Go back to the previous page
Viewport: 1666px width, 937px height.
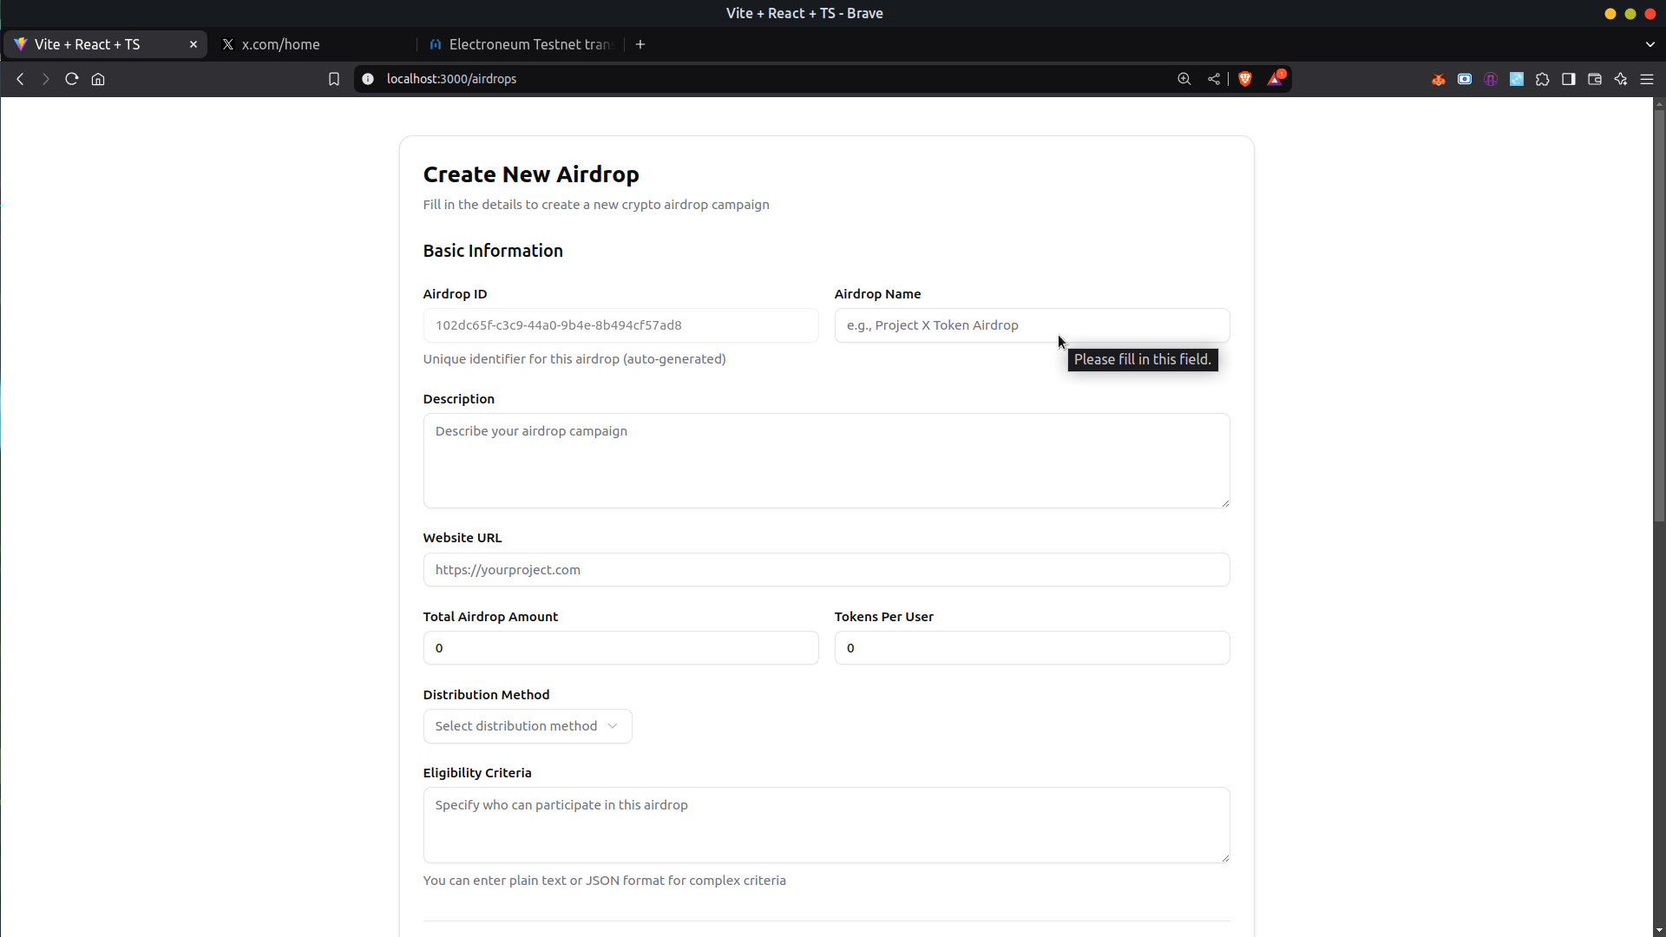click(20, 79)
